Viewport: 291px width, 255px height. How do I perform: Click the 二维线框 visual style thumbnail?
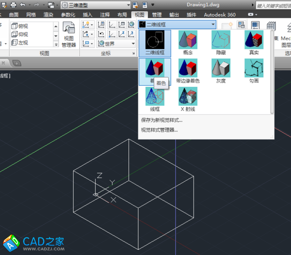pos(155,41)
